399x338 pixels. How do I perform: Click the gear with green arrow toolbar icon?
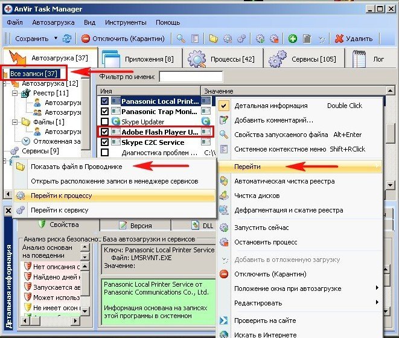[260, 39]
